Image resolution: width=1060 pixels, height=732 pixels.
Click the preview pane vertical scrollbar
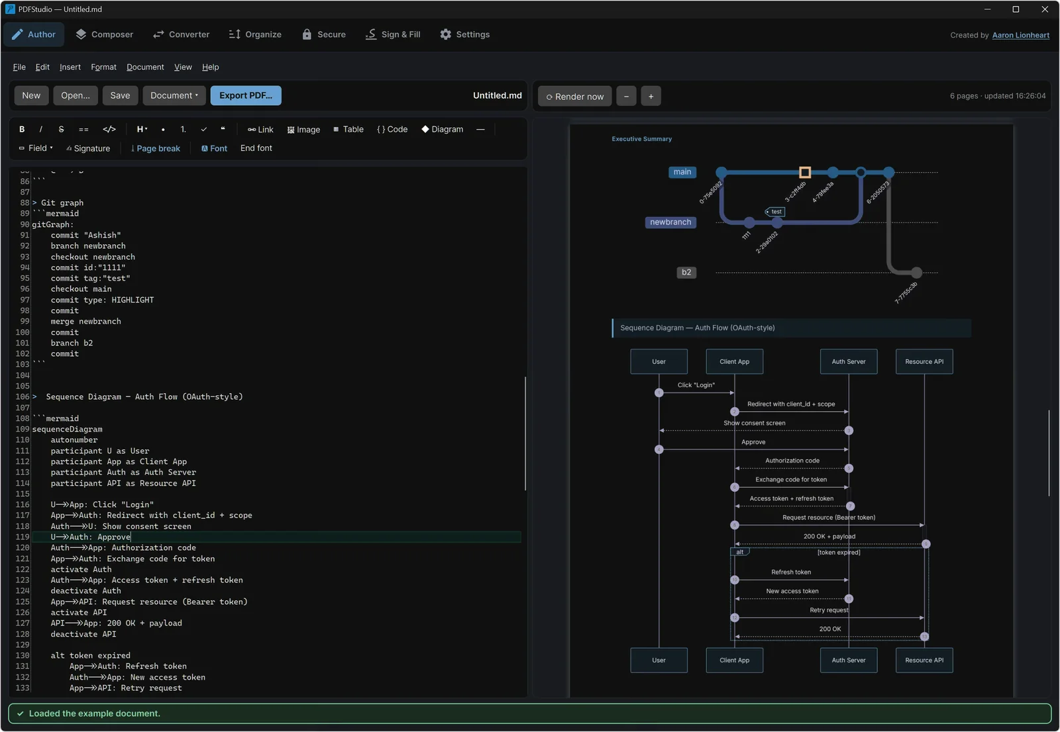coord(1049,453)
